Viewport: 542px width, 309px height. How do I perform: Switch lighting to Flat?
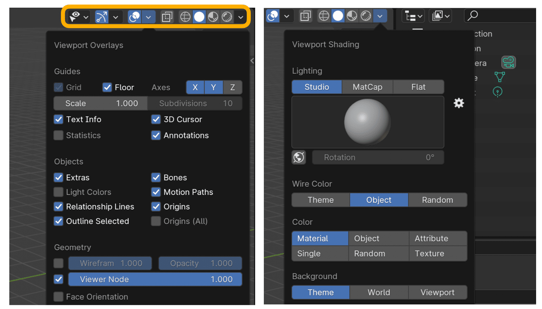(418, 87)
